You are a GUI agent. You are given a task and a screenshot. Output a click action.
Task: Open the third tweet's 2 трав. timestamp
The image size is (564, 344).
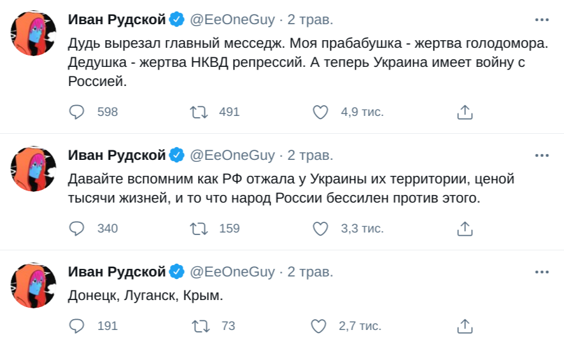click(310, 272)
